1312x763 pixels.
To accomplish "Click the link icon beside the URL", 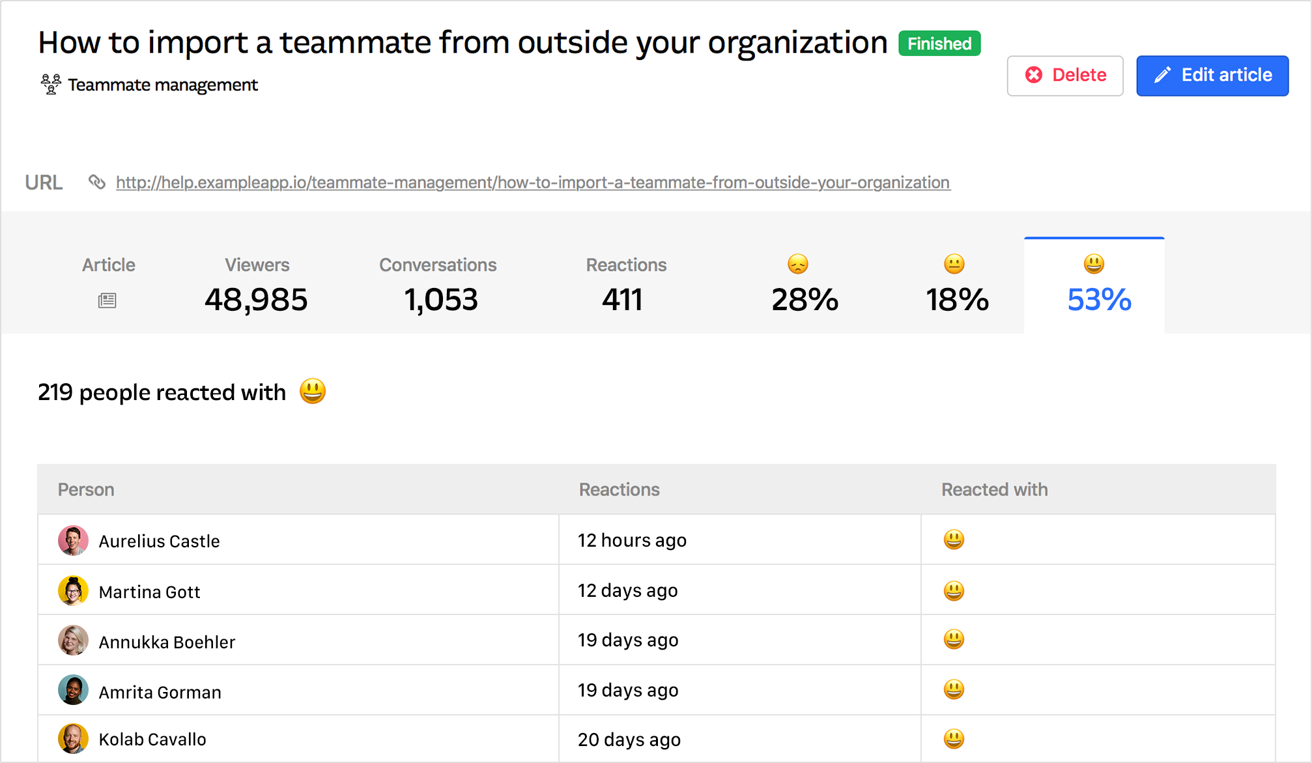I will 97,182.
